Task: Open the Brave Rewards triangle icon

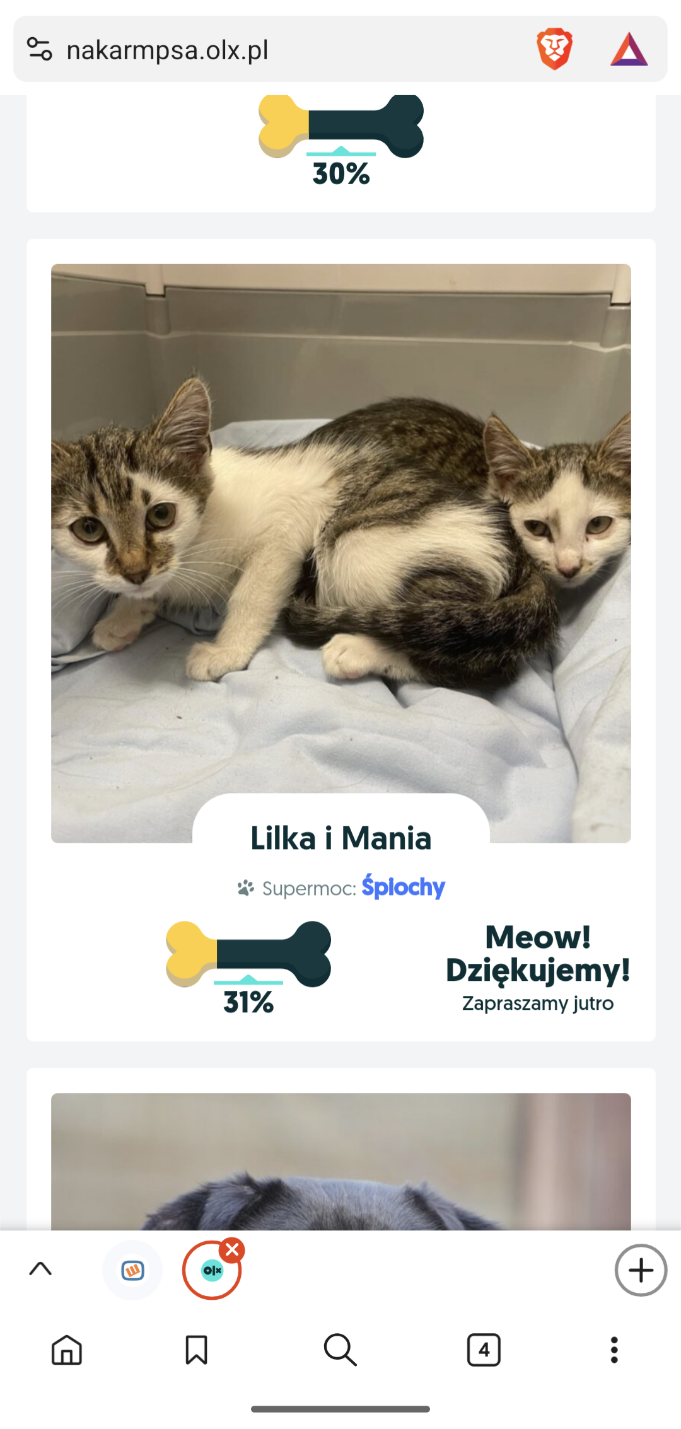Action: (629, 49)
